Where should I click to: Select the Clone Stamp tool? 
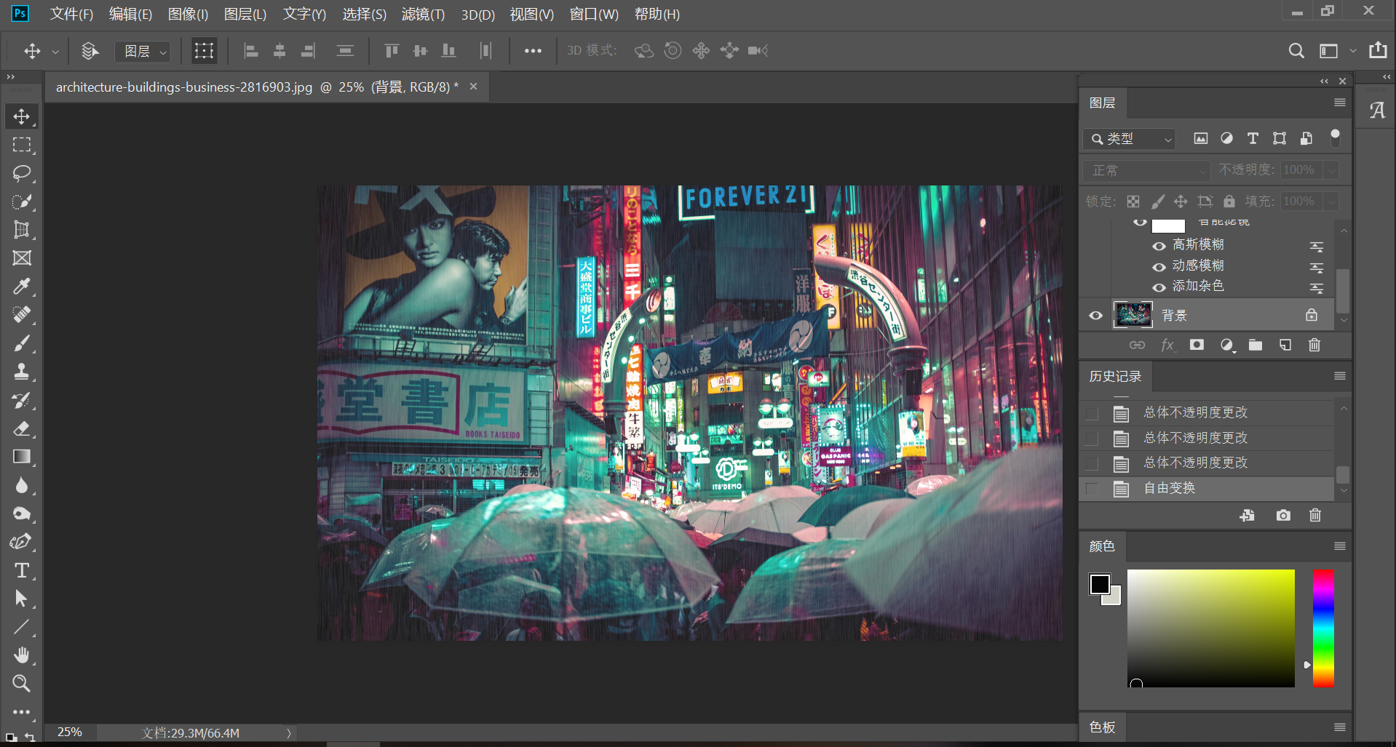(x=22, y=372)
